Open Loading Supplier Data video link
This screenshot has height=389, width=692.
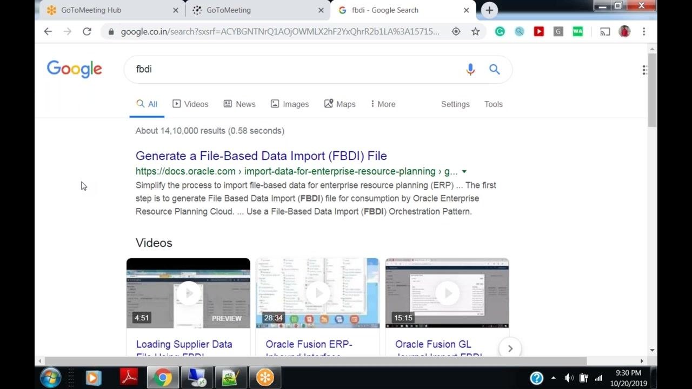coord(184,345)
